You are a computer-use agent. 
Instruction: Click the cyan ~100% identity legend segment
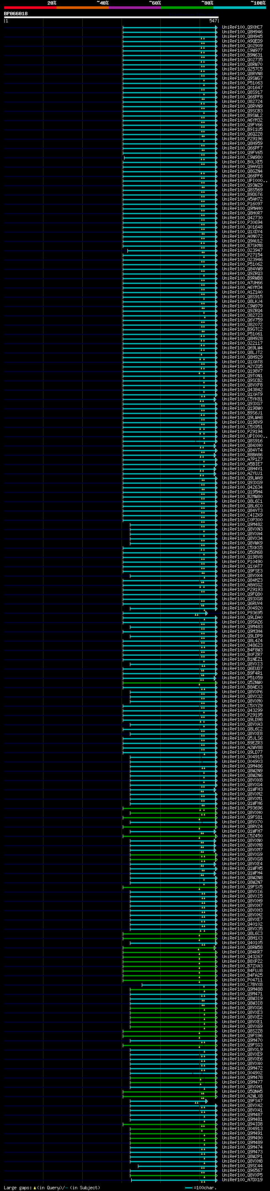tap(240, 8)
